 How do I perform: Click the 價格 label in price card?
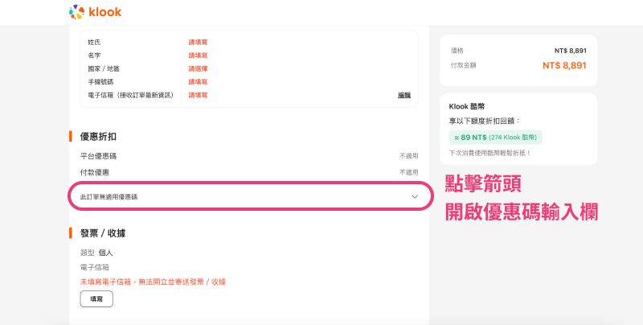click(x=457, y=51)
